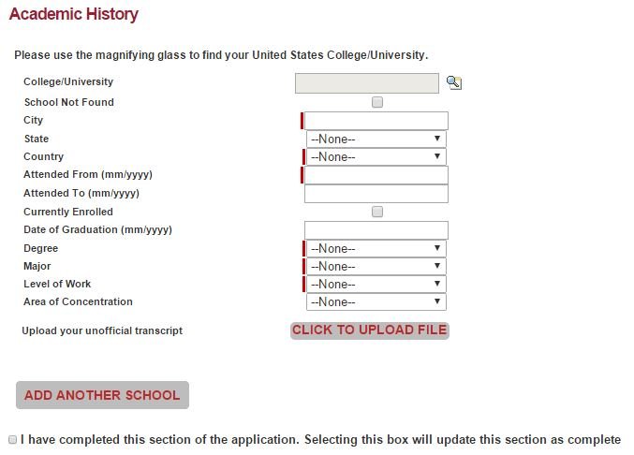Expand the Area of Concentration dropdown

[x=376, y=302]
